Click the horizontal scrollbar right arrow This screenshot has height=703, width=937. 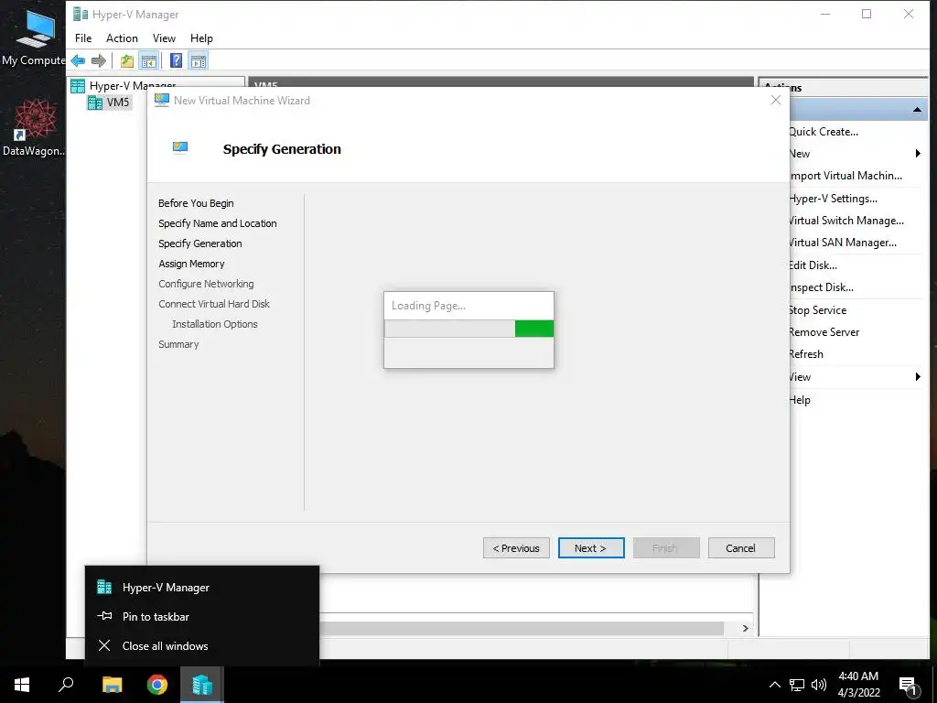point(745,628)
